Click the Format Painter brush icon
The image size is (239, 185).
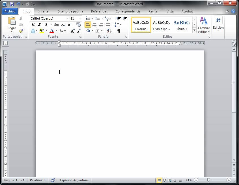point(21,31)
